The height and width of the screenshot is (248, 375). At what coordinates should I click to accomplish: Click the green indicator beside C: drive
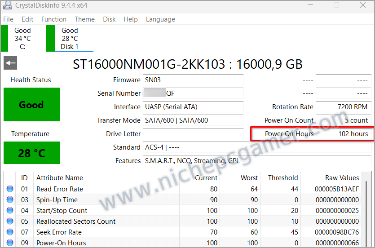point(4,38)
